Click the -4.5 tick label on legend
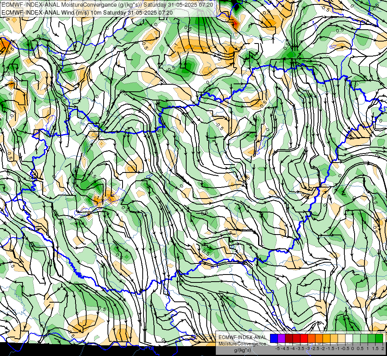 pos(285,348)
